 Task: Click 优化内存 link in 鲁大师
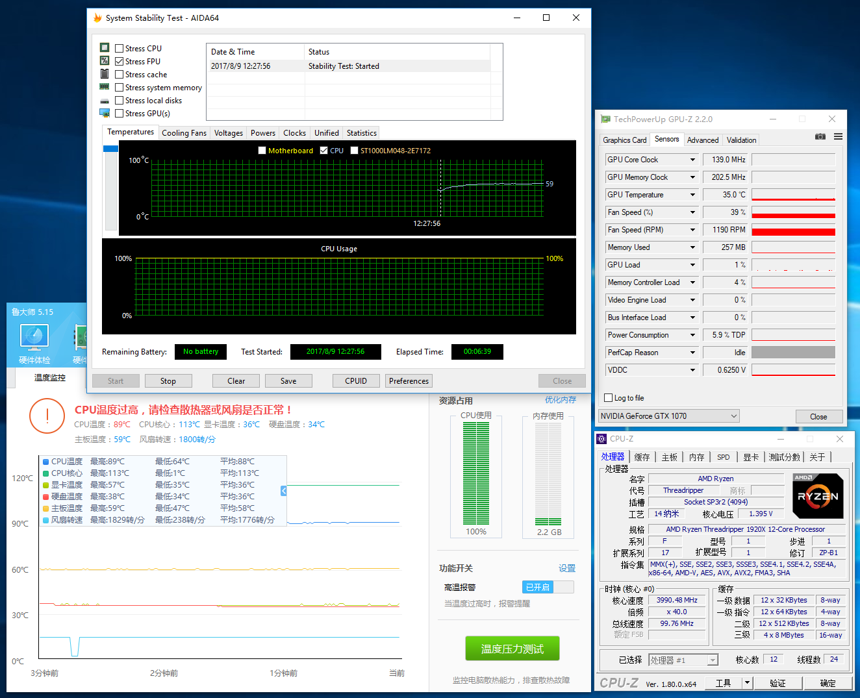pos(561,400)
